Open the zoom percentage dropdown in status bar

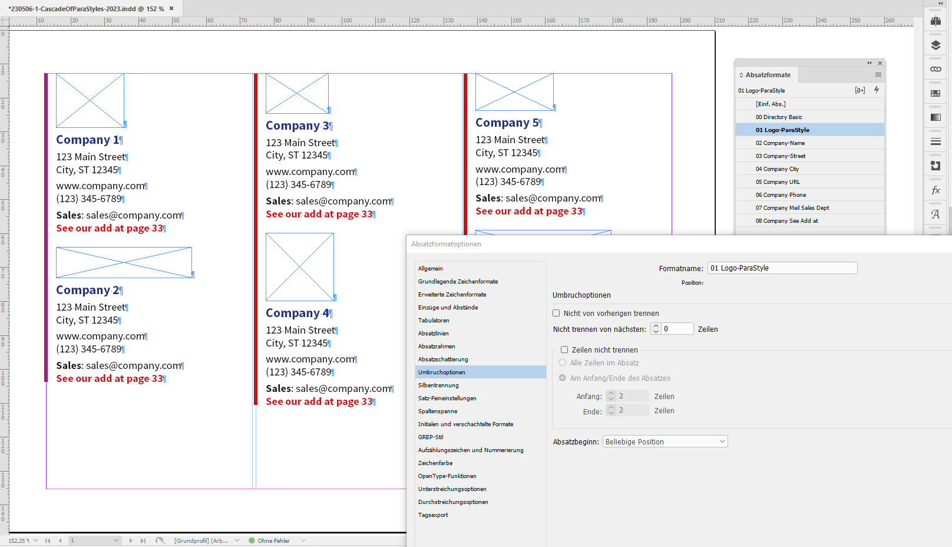35,540
